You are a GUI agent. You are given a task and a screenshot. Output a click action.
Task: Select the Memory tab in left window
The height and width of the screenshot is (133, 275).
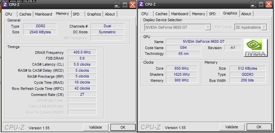[x=62, y=14]
